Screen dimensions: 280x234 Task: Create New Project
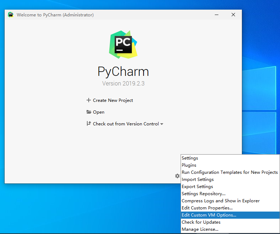coord(113,100)
